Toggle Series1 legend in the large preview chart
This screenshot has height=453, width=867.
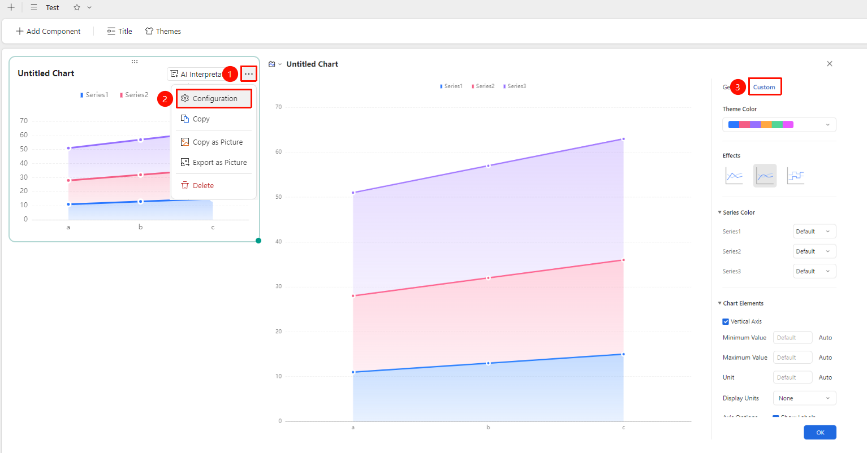451,86
